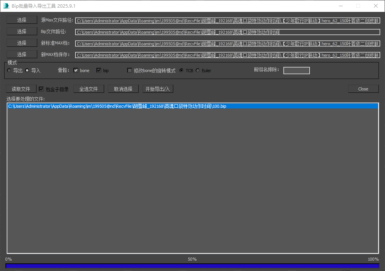Toggle the bone checkbox

[x=76, y=71]
